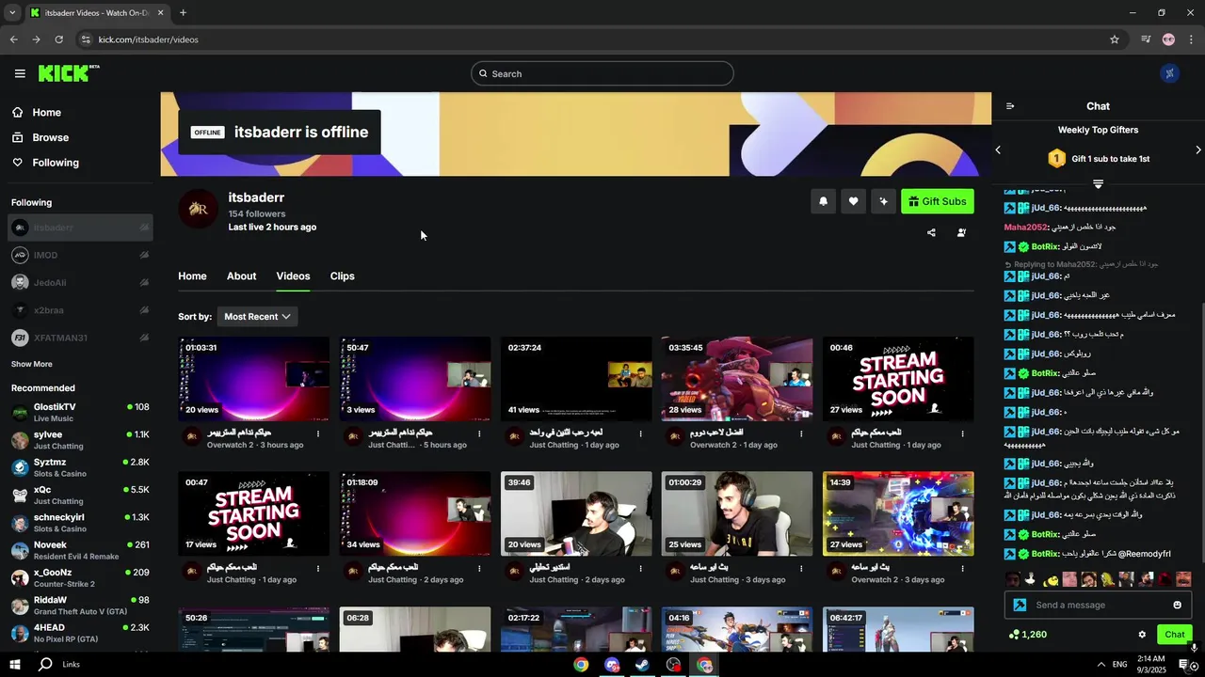Open GlostikTV recommended channel
This screenshot has width=1205, height=677.
click(80, 412)
